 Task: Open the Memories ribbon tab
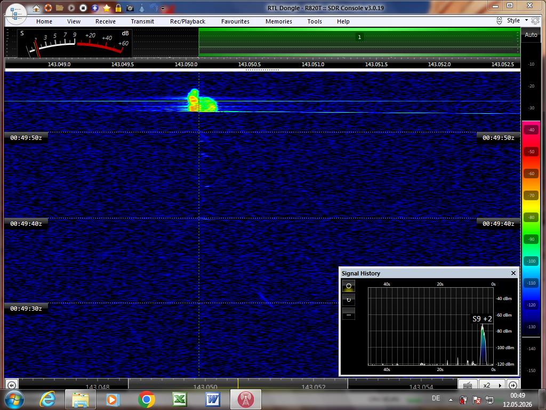coord(279,21)
